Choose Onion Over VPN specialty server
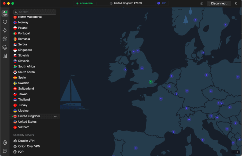The image size is (242, 156). 29,146
